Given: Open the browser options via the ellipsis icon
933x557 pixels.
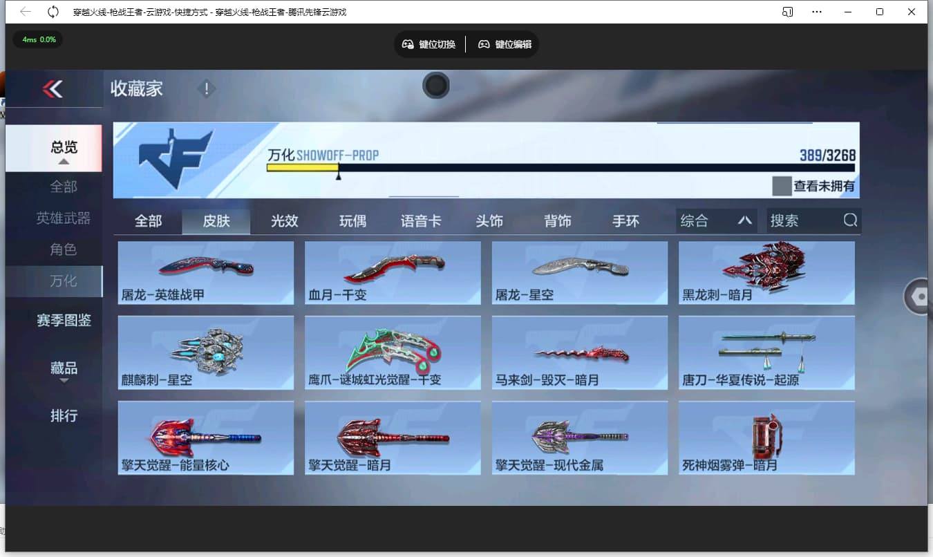Looking at the screenshot, I should tap(817, 12).
